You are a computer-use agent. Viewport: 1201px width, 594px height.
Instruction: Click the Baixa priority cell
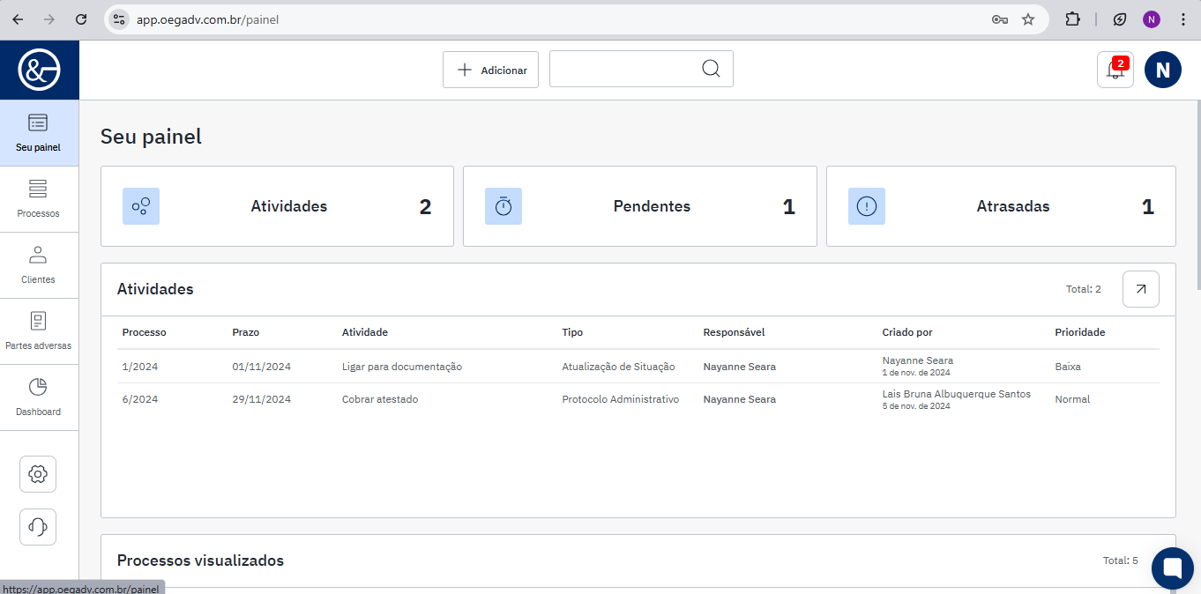point(1068,367)
